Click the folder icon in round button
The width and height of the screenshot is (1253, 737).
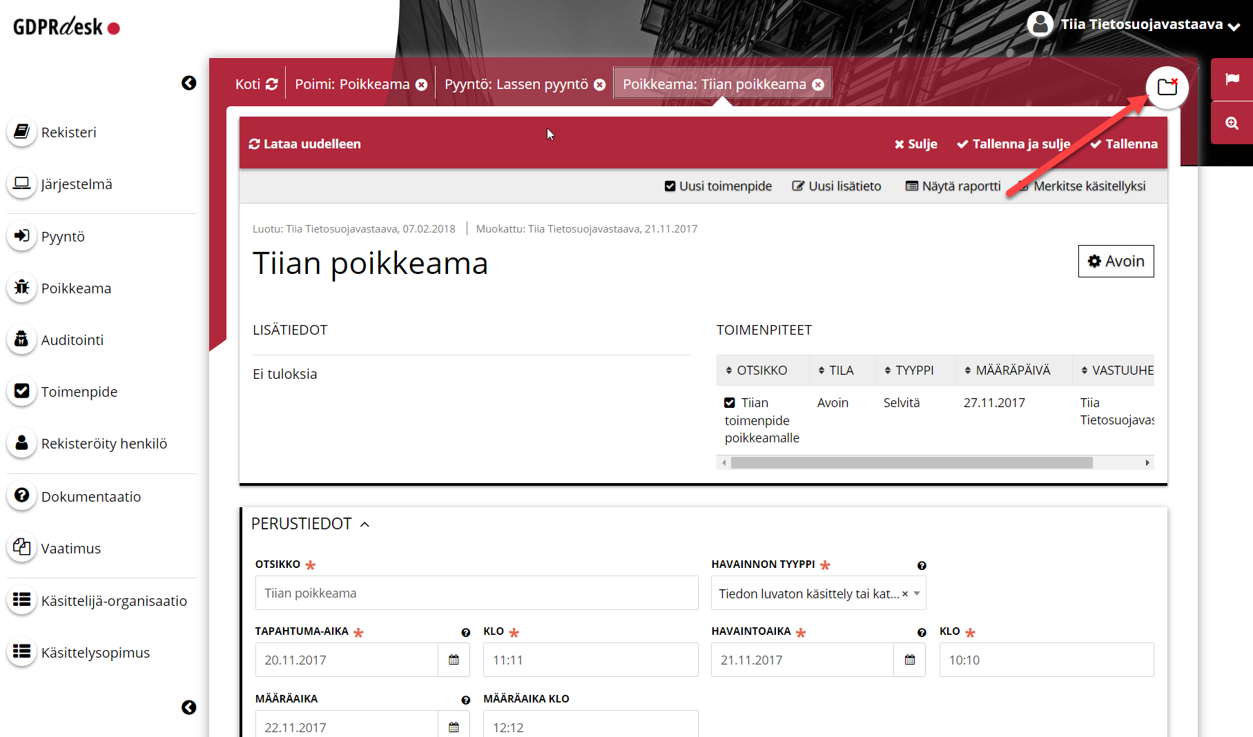pyautogui.click(x=1167, y=87)
